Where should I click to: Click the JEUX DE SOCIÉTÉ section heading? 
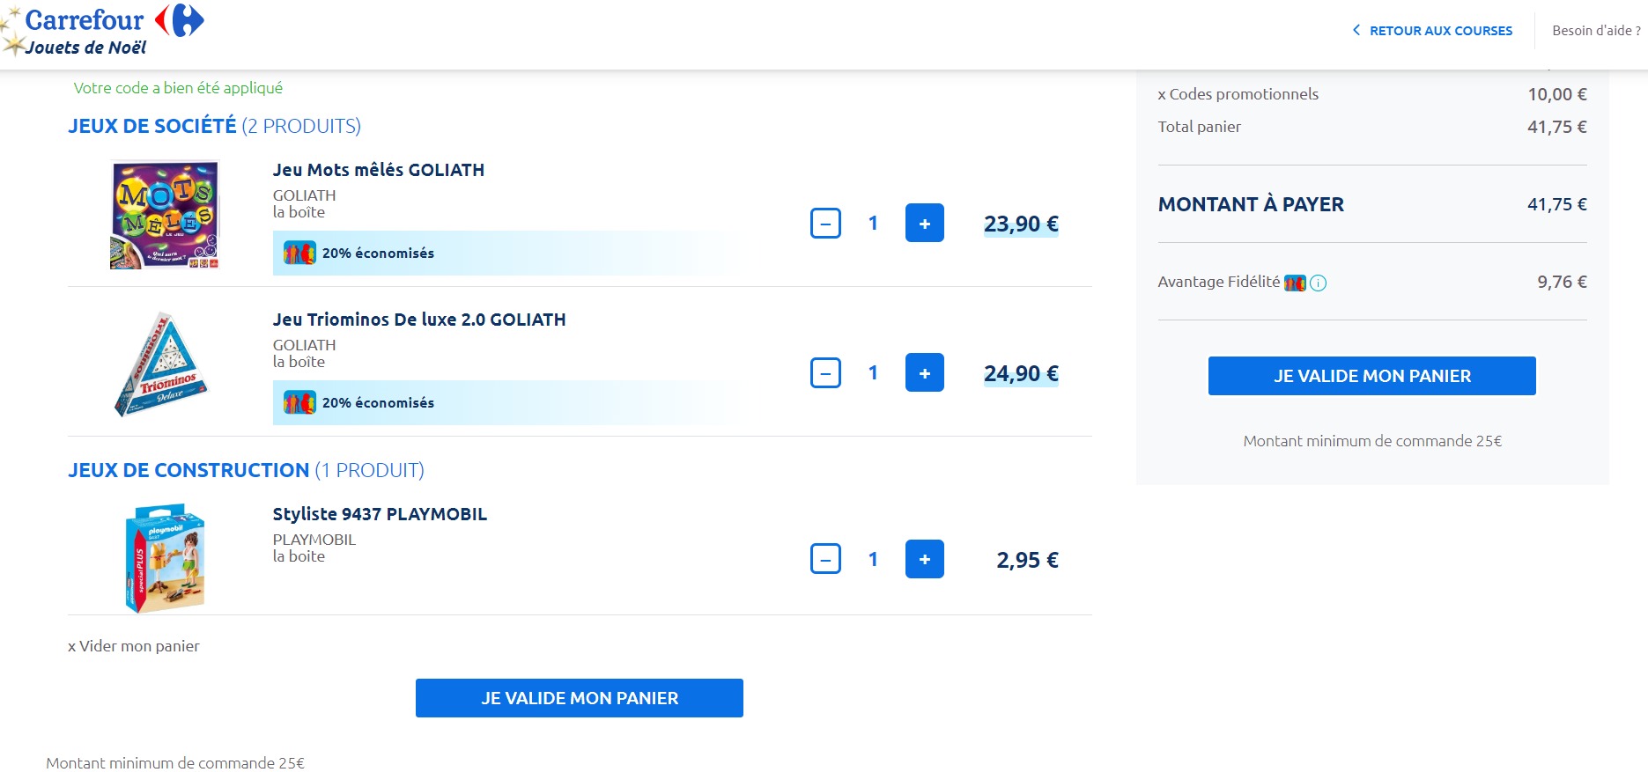151,126
